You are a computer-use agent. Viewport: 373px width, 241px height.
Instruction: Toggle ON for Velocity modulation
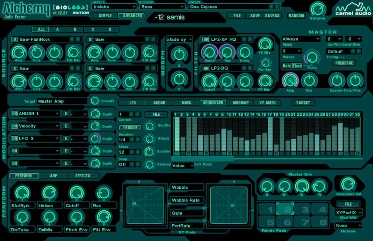[x=14, y=126]
